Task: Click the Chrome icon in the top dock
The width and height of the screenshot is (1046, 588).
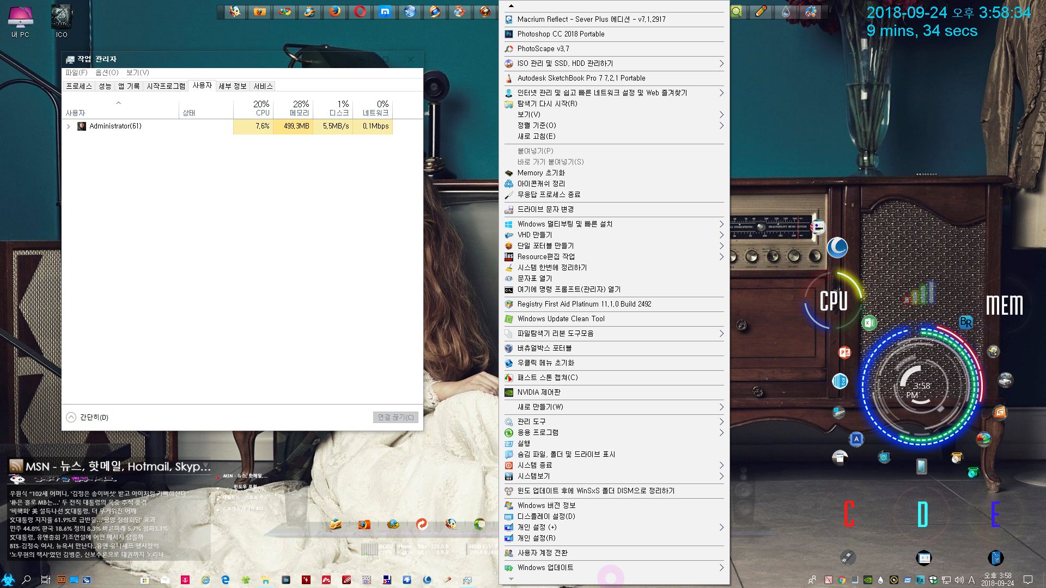Action: pos(284,11)
